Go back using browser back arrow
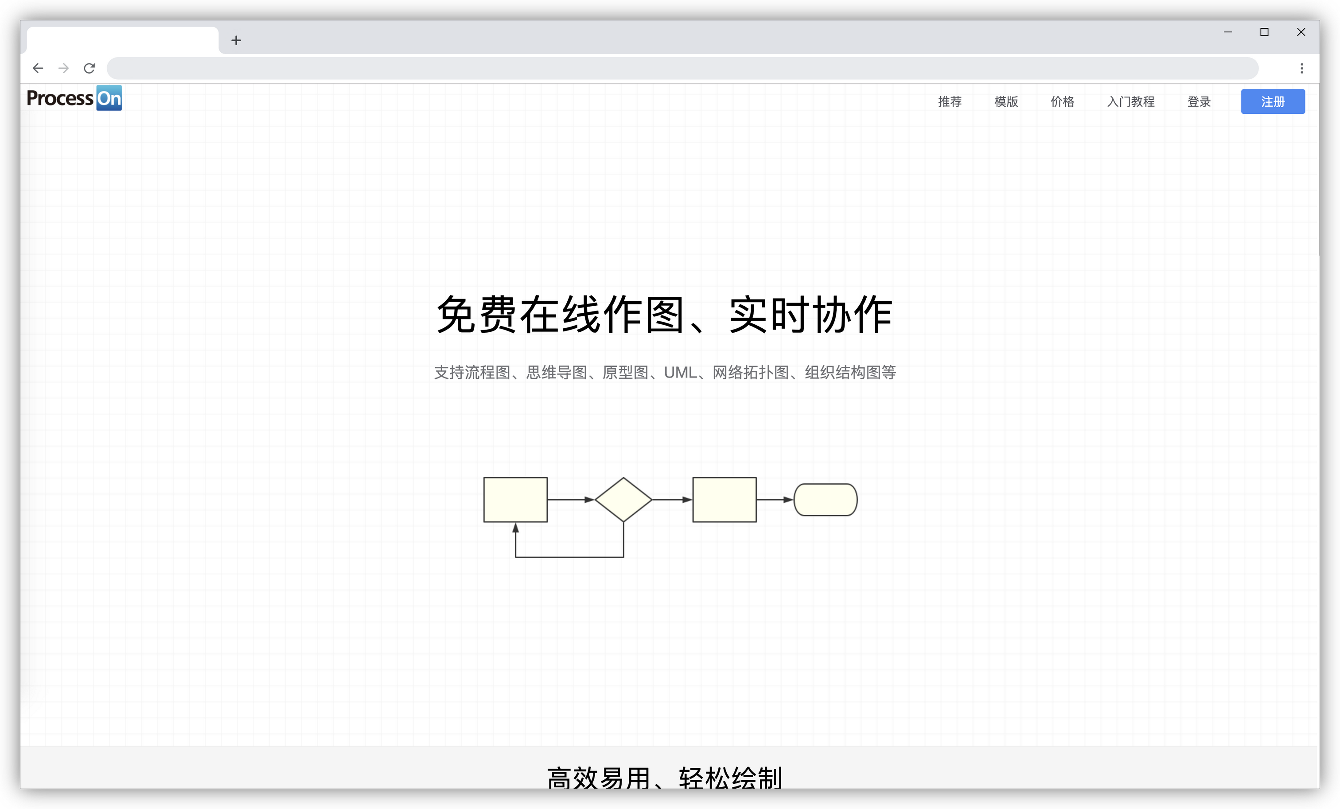The width and height of the screenshot is (1340, 809). [38, 68]
